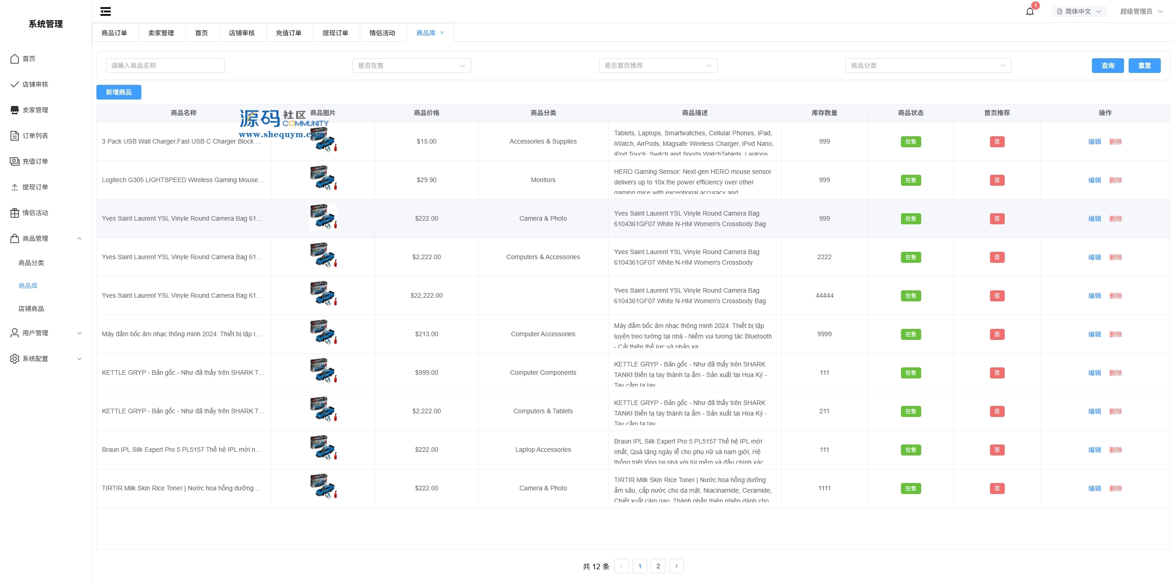Screen dimensions: 1175x583
Task: Open the 商品分类 filter dropdown
Action: (x=928, y=66)
